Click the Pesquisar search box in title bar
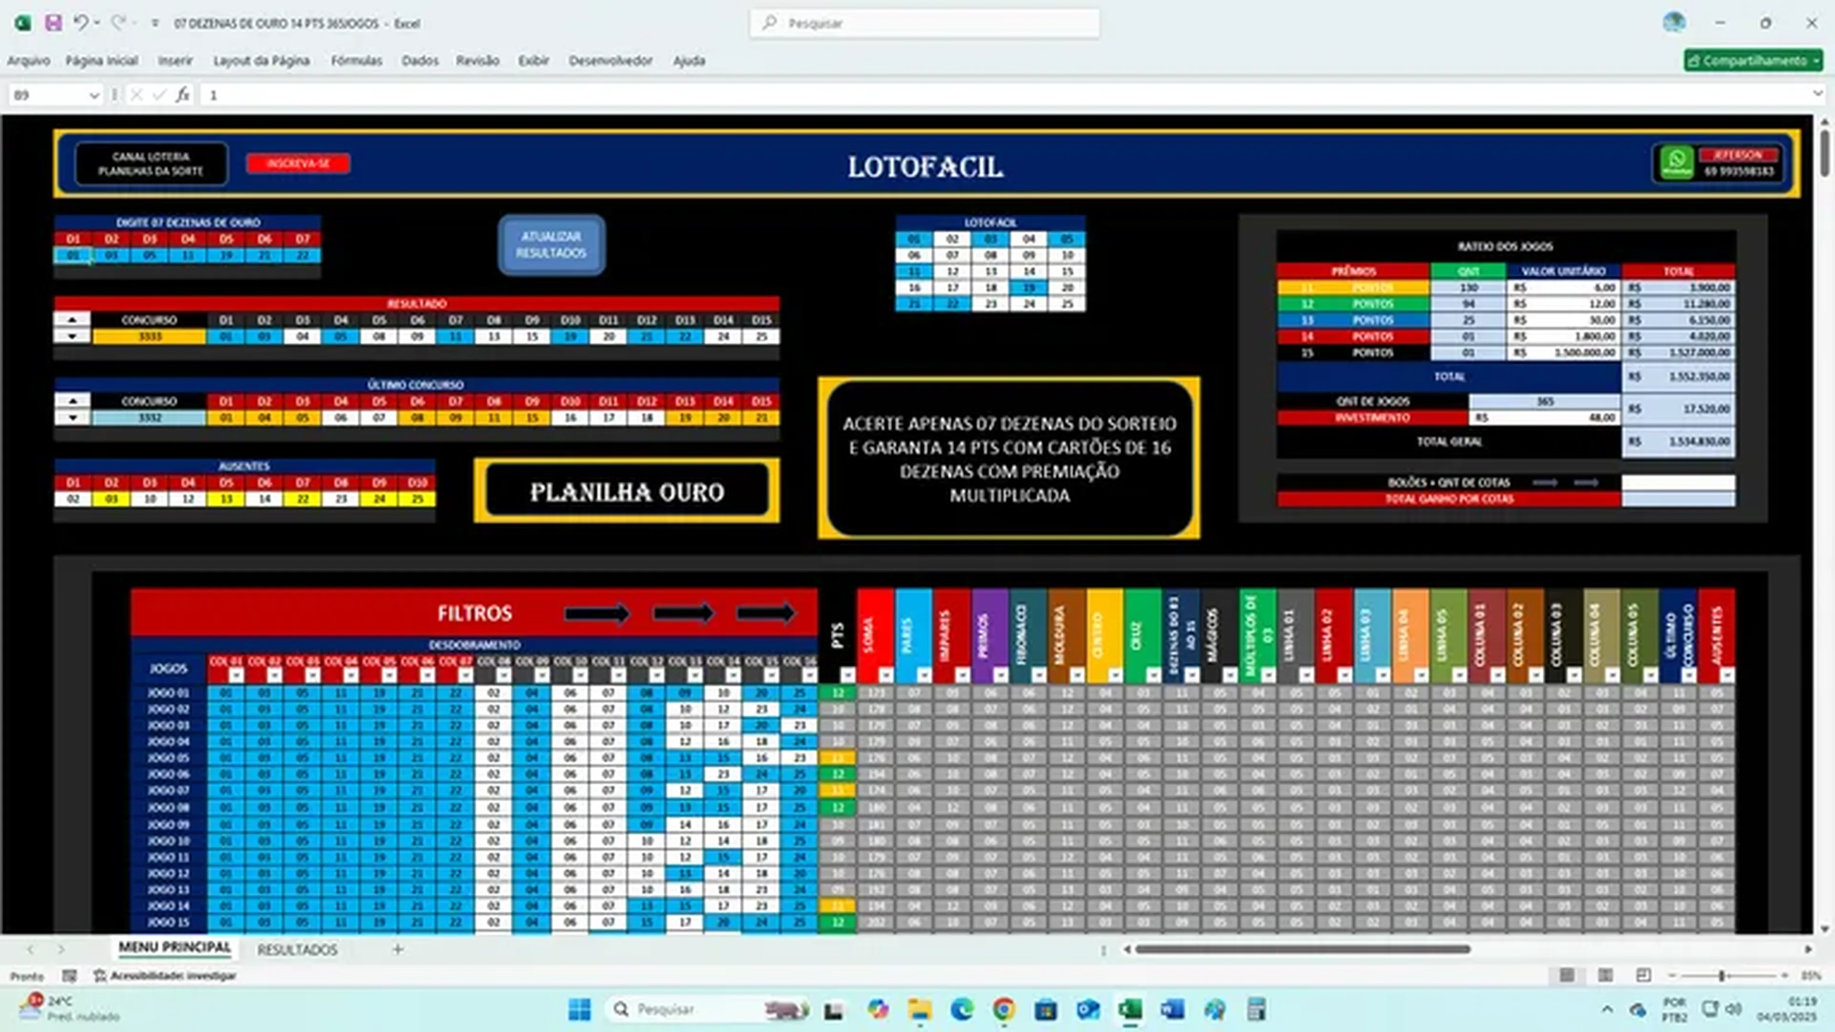 [924, 23]
